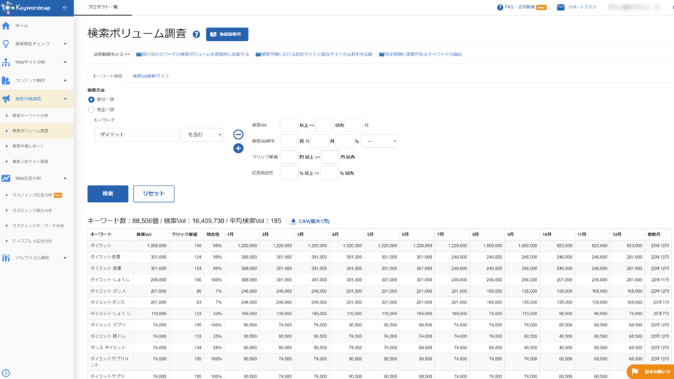Select the 部分一致 radio button
The height and width of the screenshot is (379, 674).
[x=91, y=100]
